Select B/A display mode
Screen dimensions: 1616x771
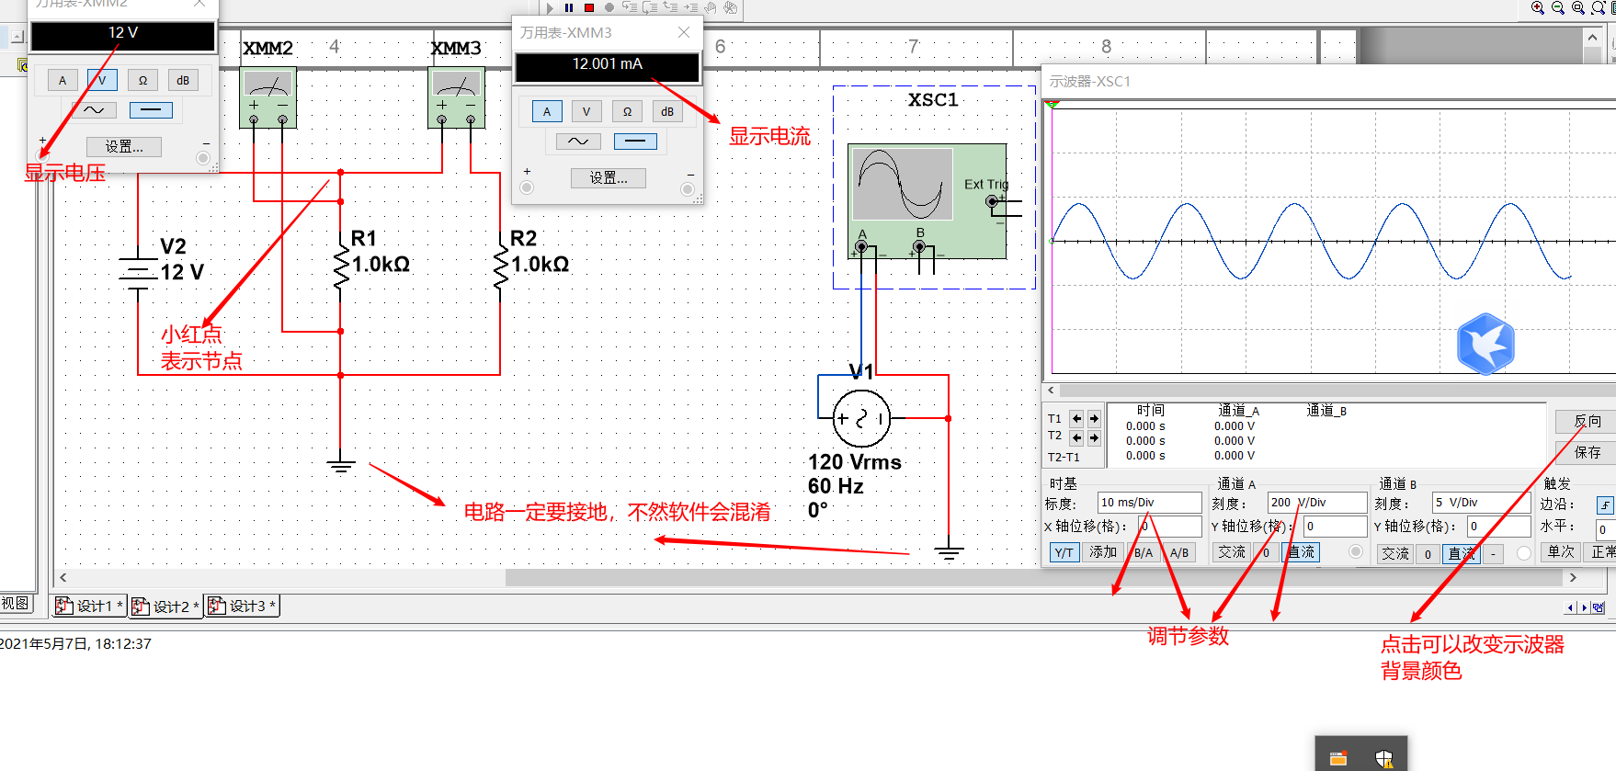pos(1144,552)
